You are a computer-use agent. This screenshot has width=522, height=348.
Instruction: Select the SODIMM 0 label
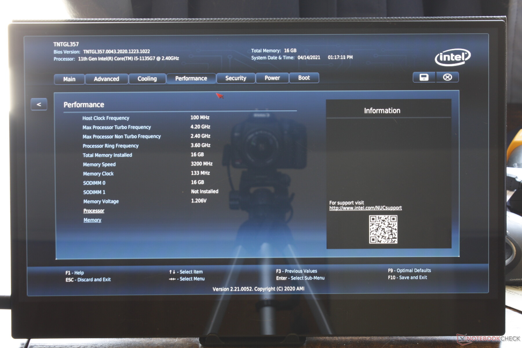94,183
